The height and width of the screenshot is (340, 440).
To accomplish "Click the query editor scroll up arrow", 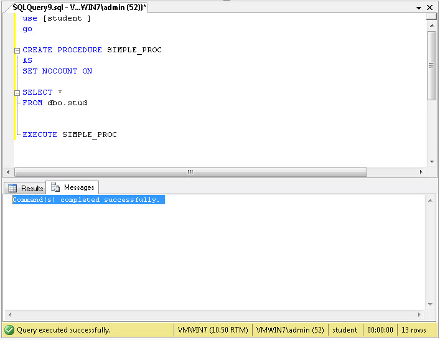I will (x=431, y=19).
